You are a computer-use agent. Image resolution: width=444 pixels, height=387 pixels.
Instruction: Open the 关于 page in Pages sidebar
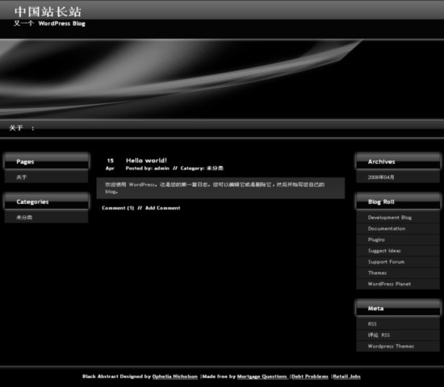pos(22,177)
